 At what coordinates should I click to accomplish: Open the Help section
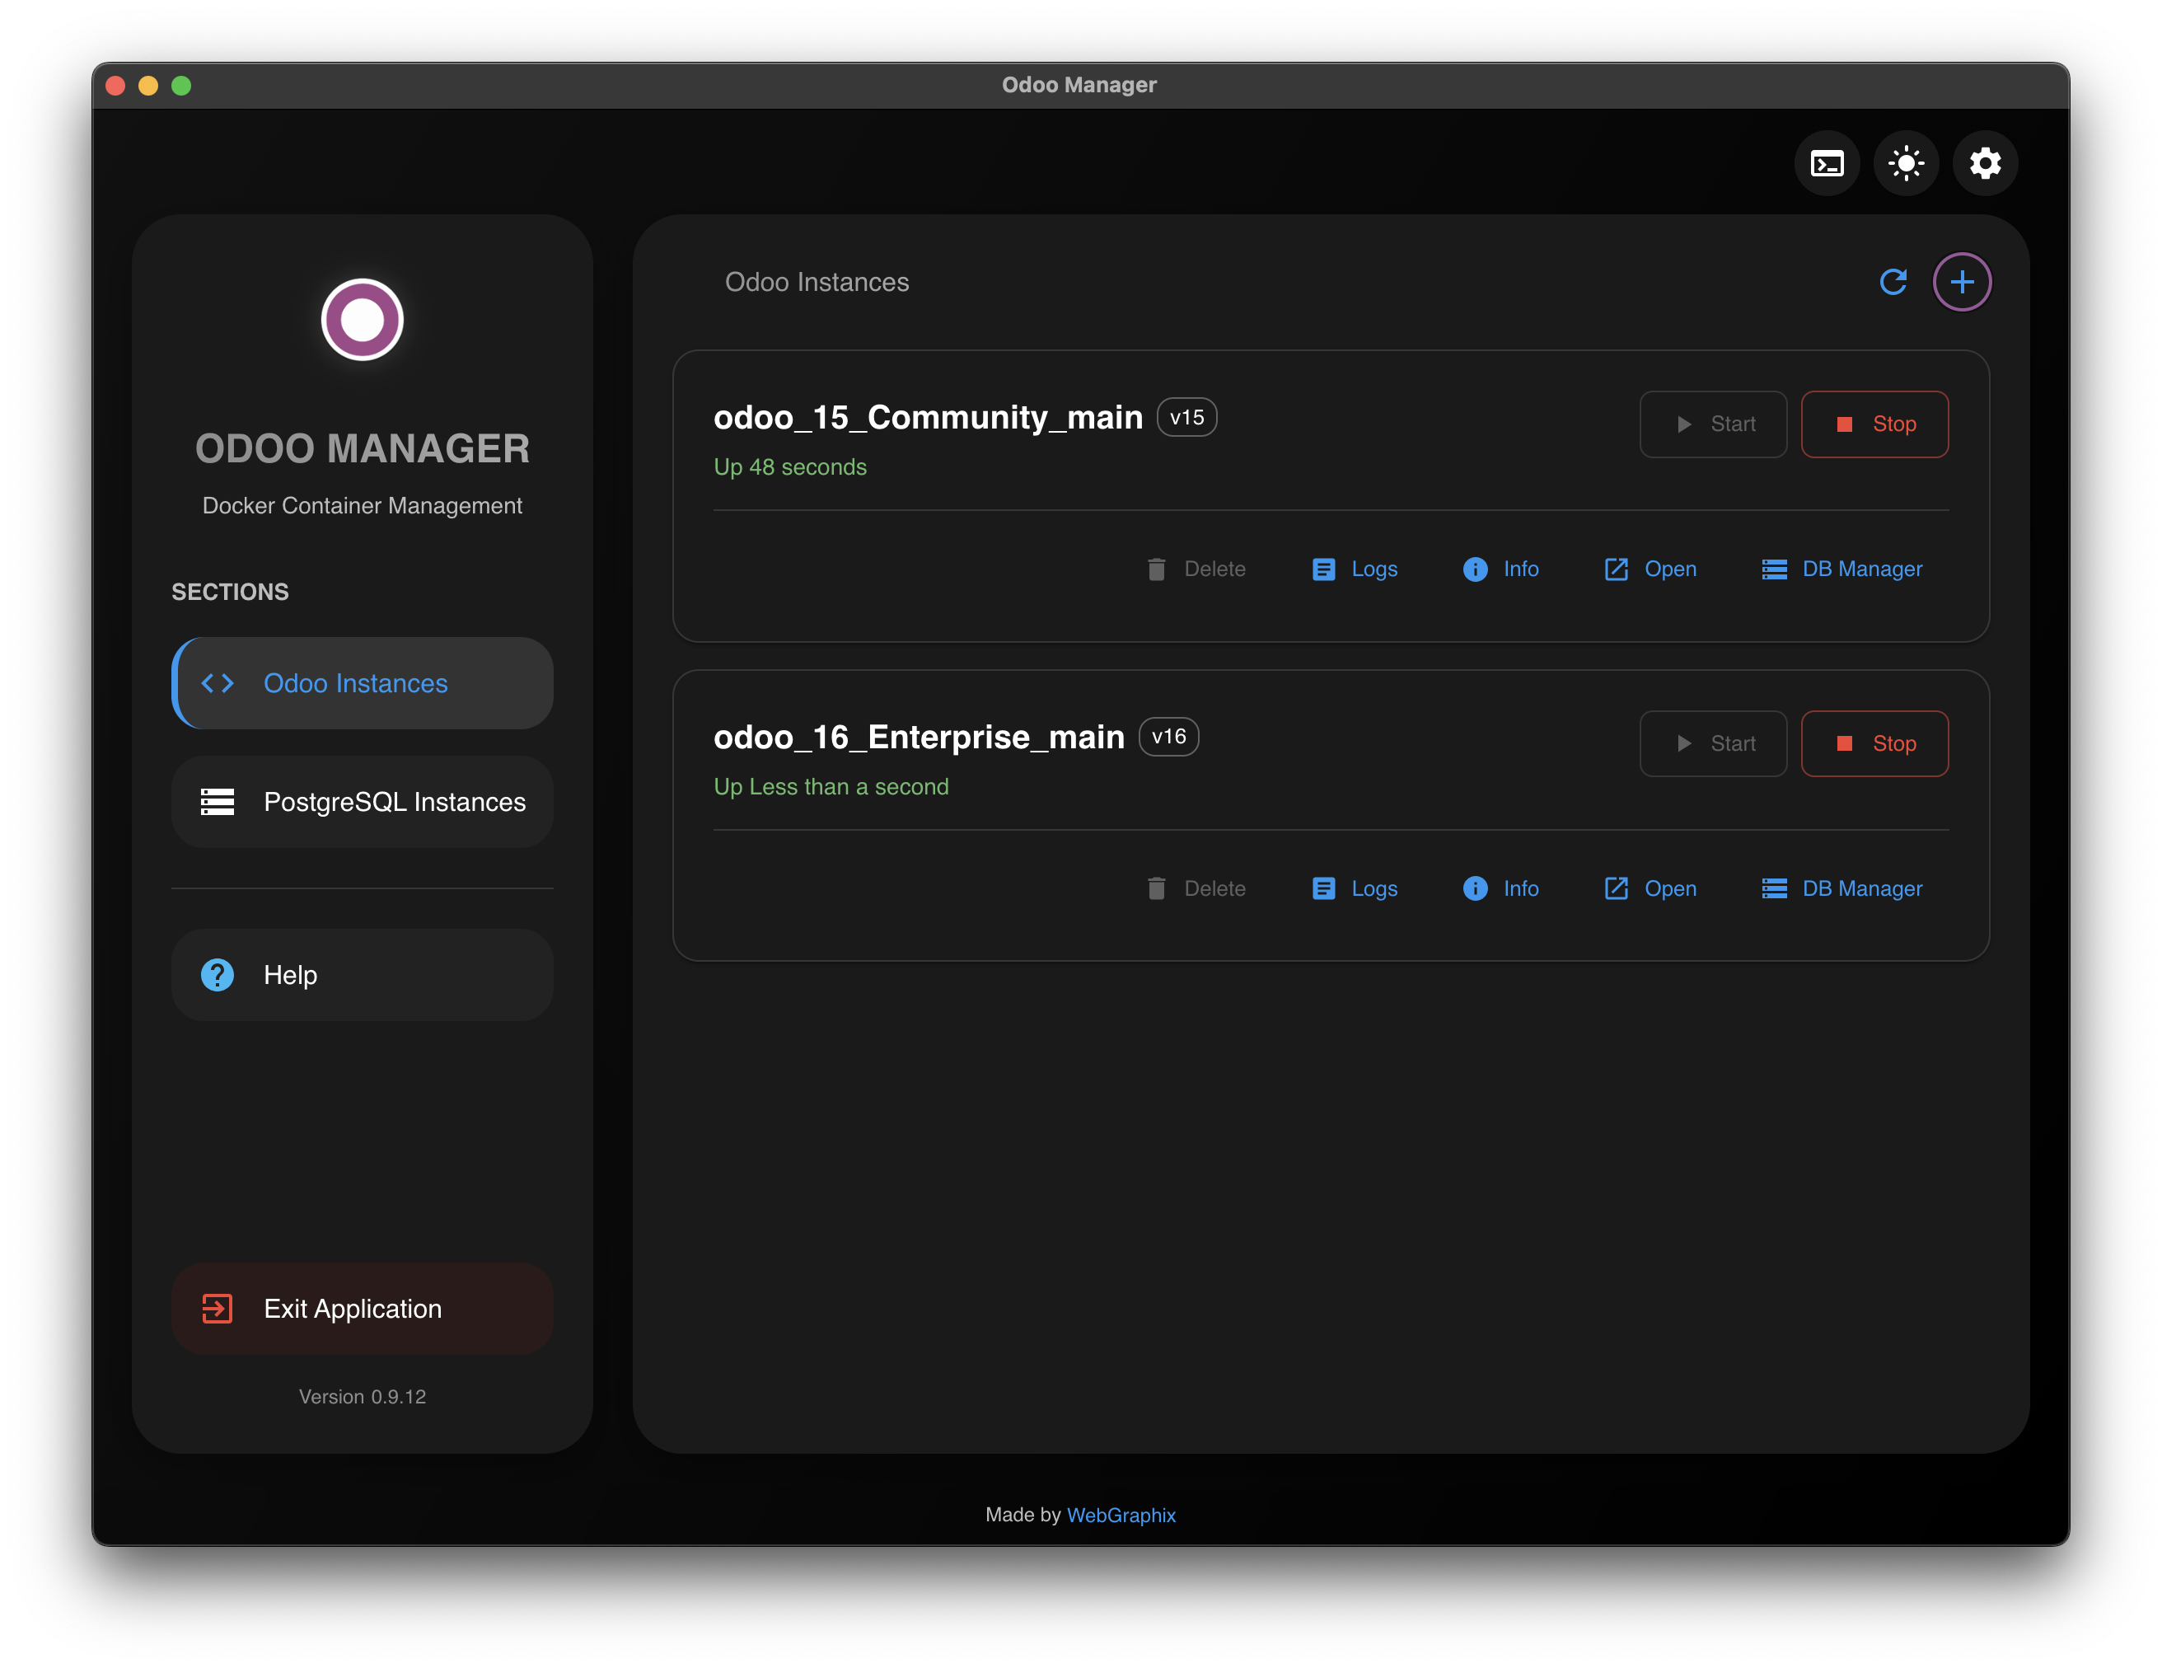(x=363, y=974)
